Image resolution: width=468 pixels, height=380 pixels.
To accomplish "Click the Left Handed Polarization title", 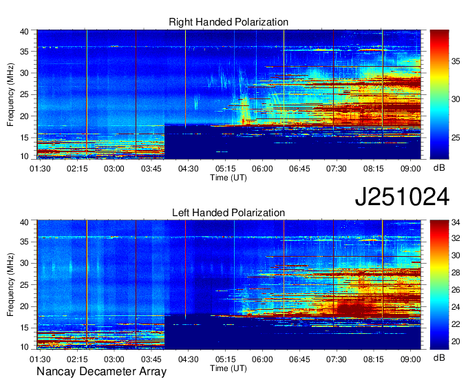I will (228, 213).
